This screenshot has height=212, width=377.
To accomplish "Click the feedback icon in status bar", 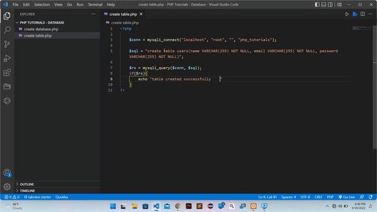I will pyautogui.click(x=362, y=197).
